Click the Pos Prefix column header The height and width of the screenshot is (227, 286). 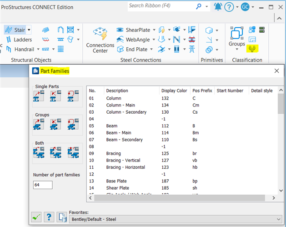202,91
